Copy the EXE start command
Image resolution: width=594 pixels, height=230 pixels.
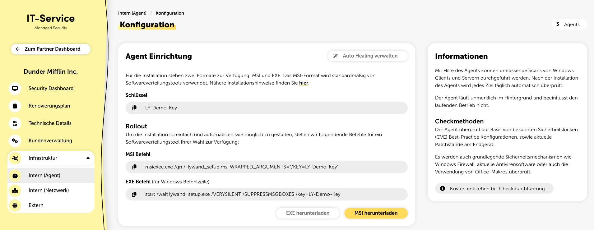point(134,194)
